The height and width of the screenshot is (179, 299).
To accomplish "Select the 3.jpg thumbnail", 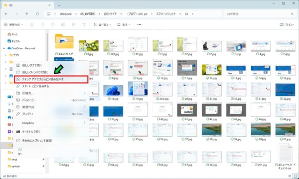I will (236, 46).
